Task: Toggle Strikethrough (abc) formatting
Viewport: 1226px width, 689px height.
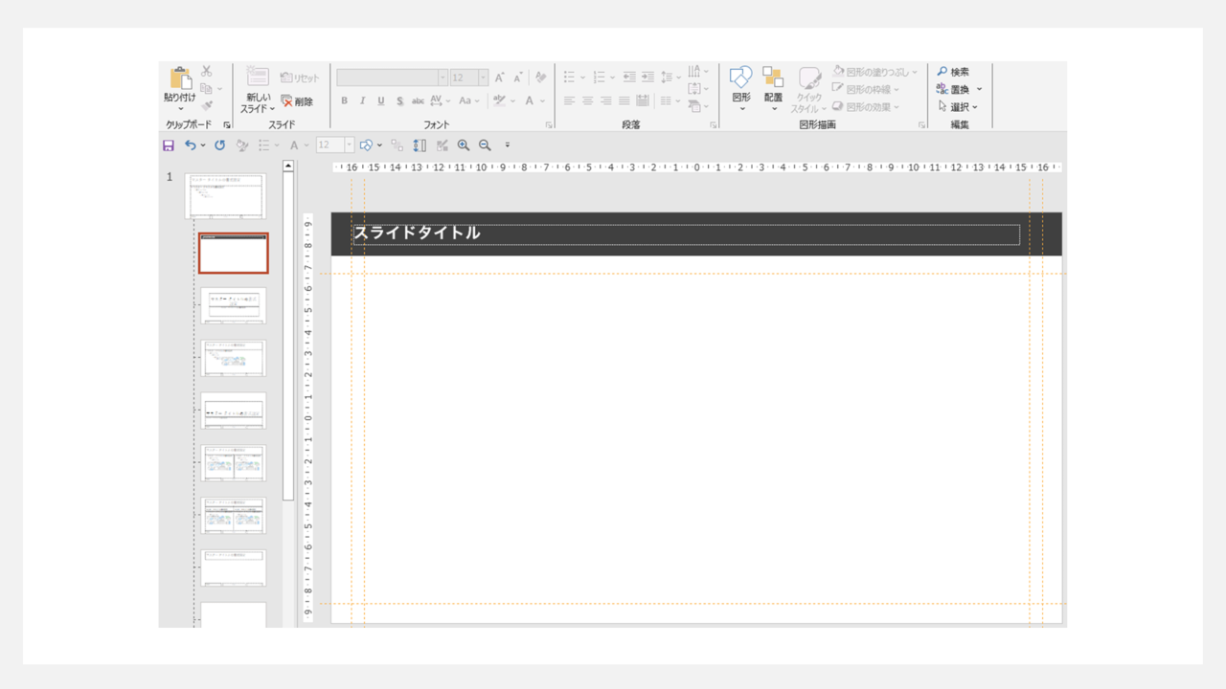Action: point(418,100)
